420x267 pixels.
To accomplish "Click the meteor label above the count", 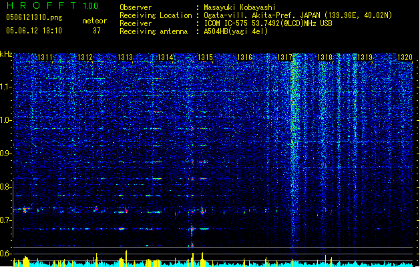I will (95, 21).
